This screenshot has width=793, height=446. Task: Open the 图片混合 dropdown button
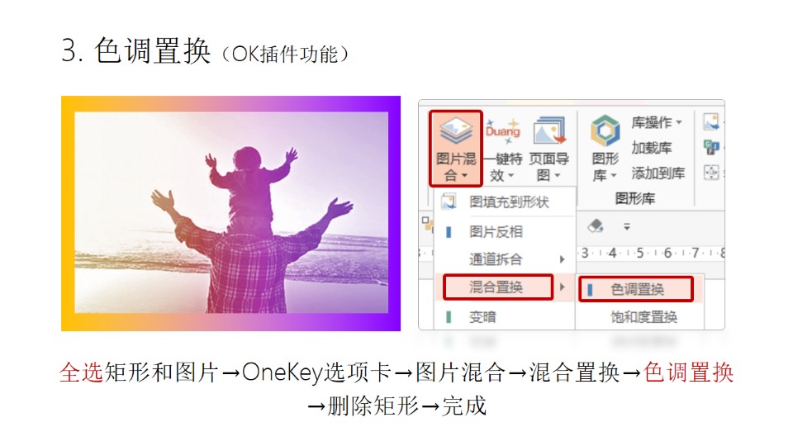[x=456, y=149]
